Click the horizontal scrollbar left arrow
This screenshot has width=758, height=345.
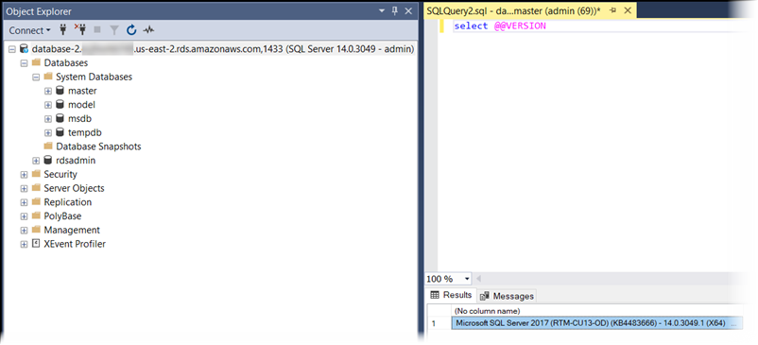pos(478,279)
